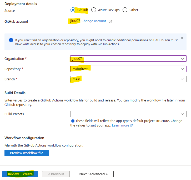Click the info icon beside project structure note
Image resolution: width=191 pixels, height=180 pixels.
pyautogui.click(x=73, y=121)
